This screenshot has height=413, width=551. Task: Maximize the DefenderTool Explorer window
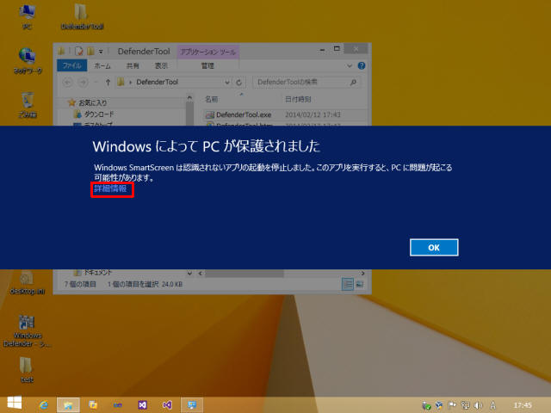tap(337, 49)
